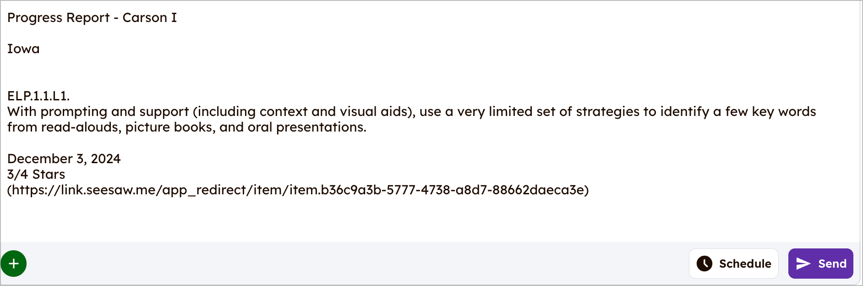The image size is (863, 286).
Task: Click the name Carson in the title
Action: [145, 17]
